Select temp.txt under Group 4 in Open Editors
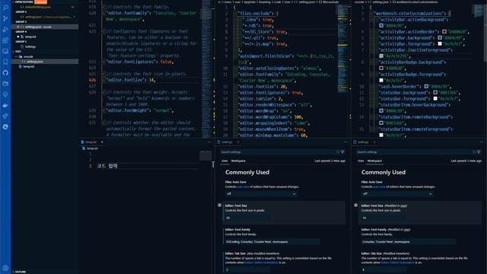Viewport: 487px width, 274px height. point(30,37)
